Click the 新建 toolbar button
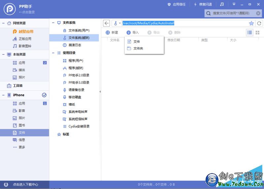The width and height of the screenshot is (264, 189). point(112,33)
